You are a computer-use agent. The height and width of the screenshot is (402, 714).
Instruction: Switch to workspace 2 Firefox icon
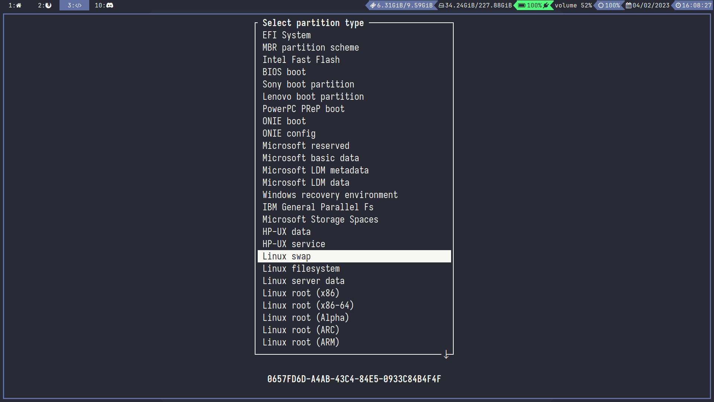tap(48, 5)
